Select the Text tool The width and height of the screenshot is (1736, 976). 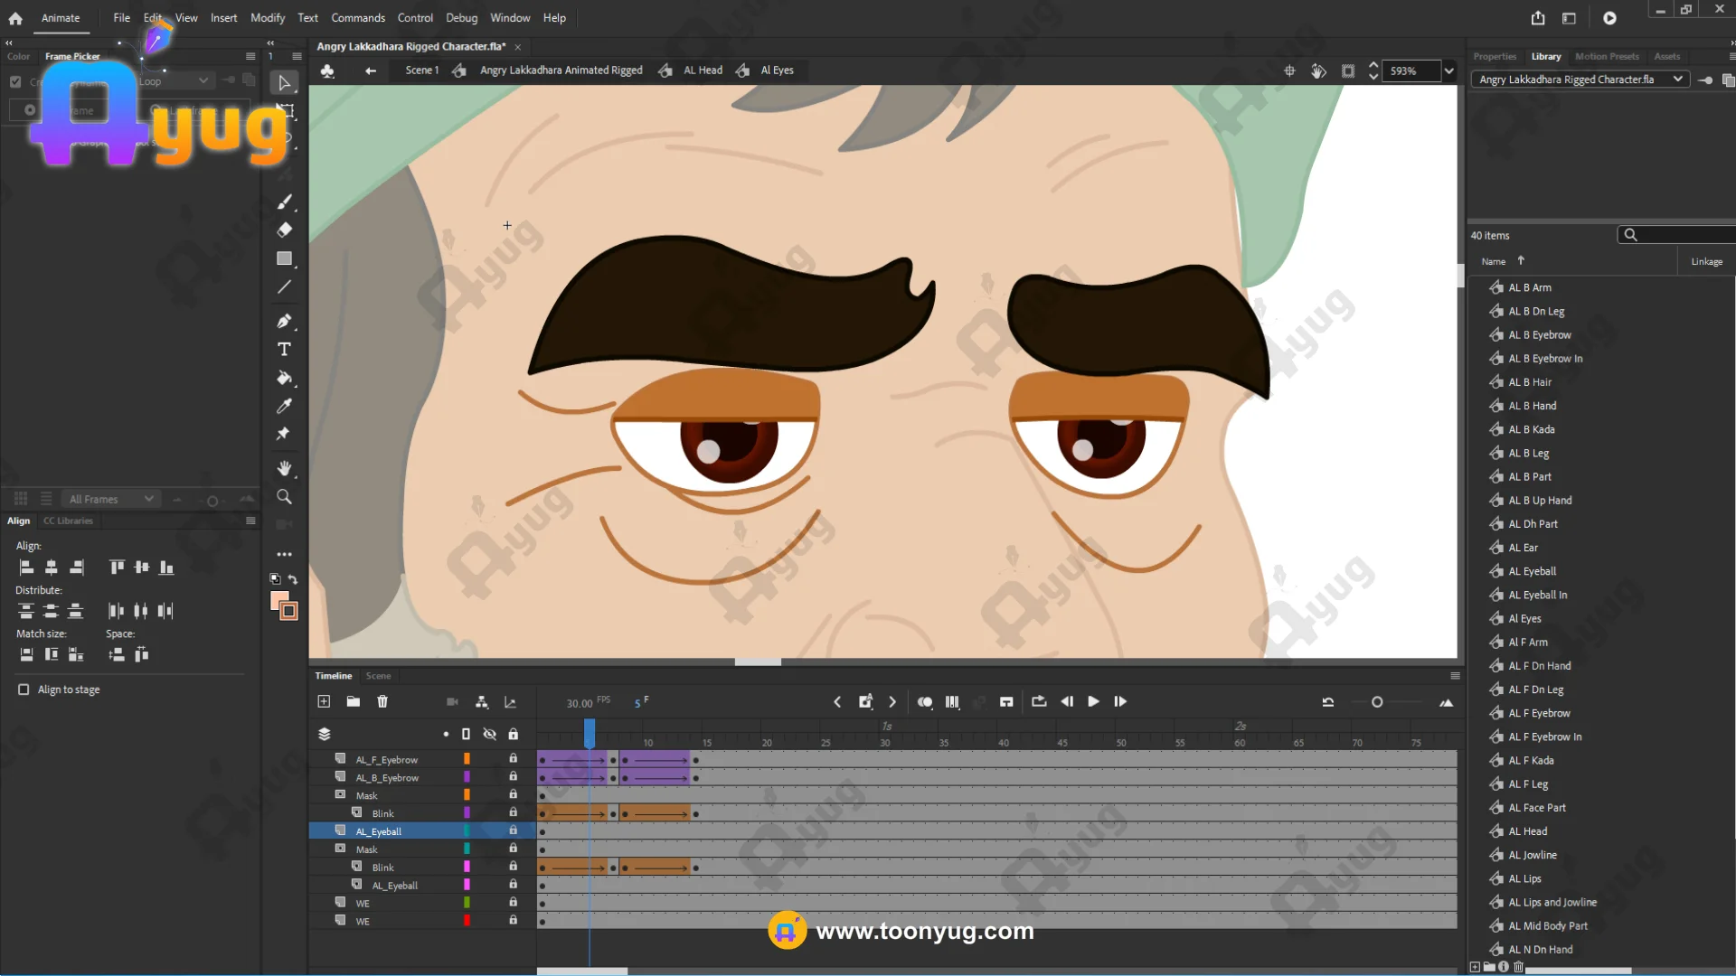(284, 349)
